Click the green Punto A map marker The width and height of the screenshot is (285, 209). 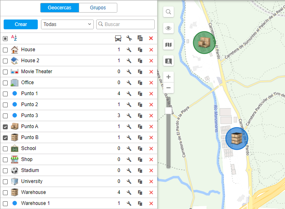click(204, 42)
